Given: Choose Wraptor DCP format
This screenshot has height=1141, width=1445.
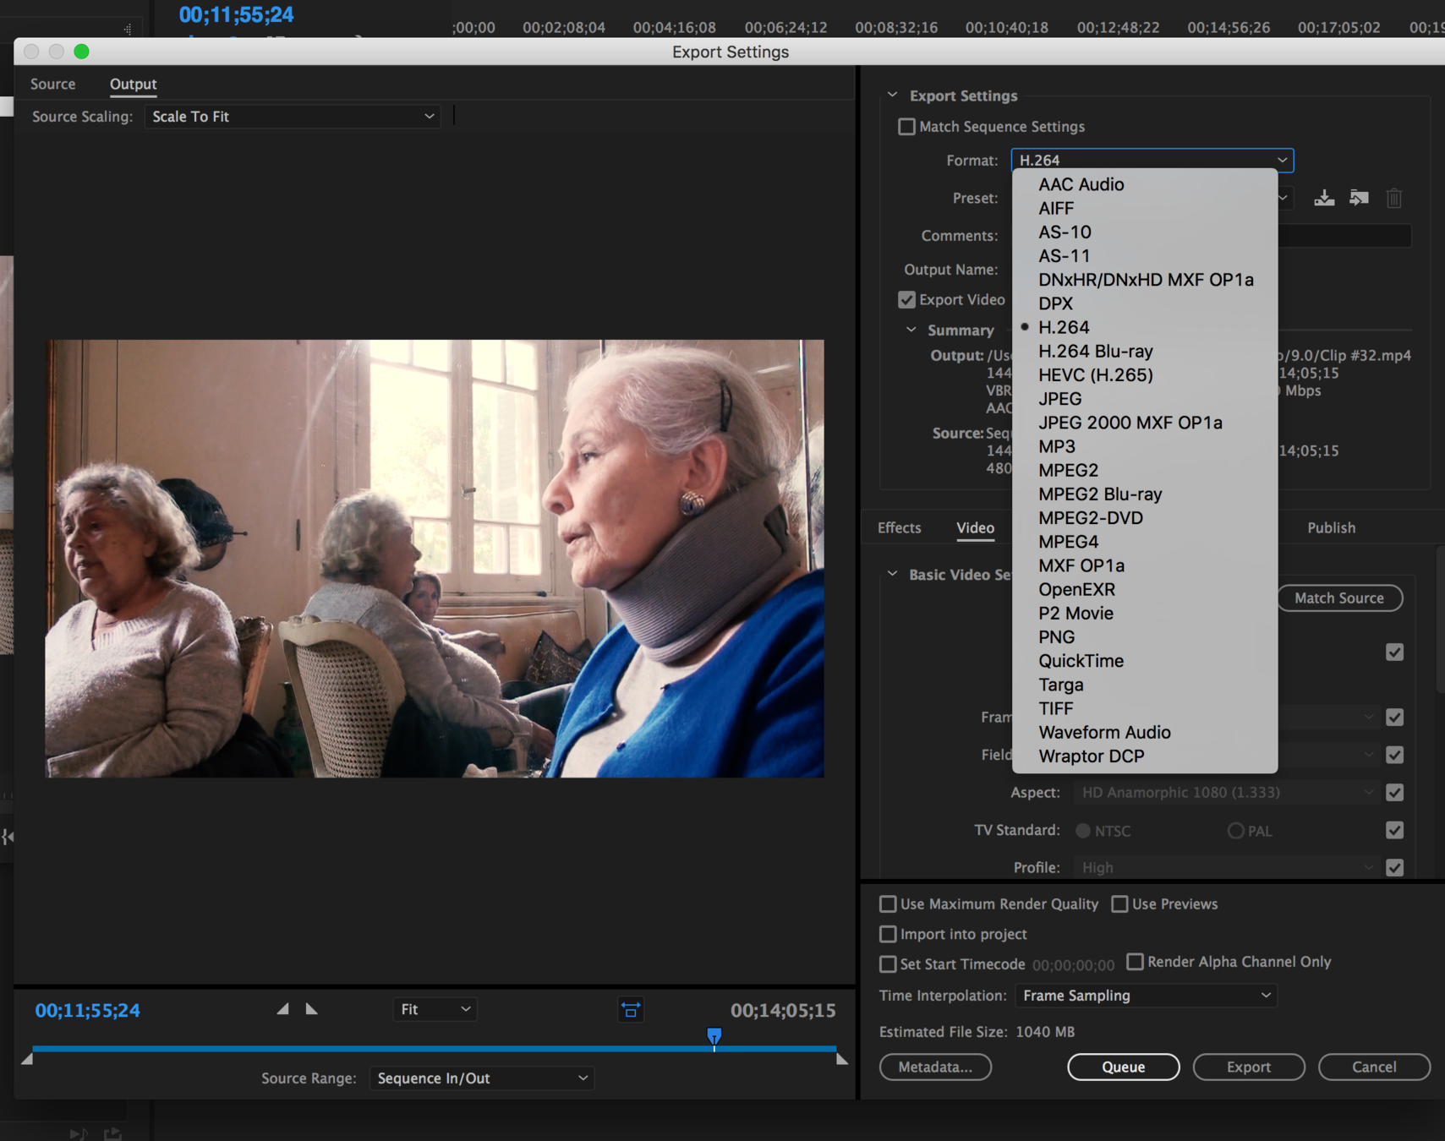Looking at the screenshot, I should click(x=1145, y=756).
